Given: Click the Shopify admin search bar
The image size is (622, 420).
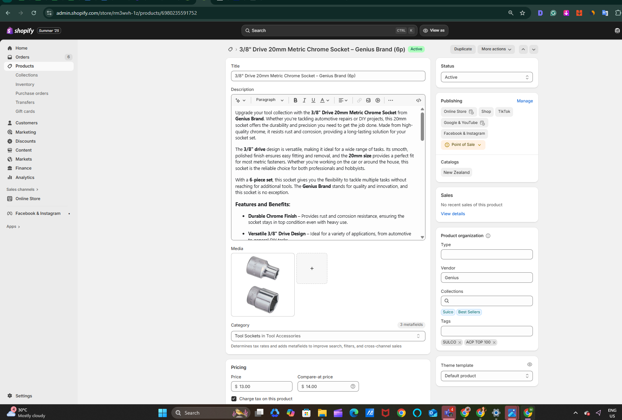Looking at the screenshot, I should (329, 31).
